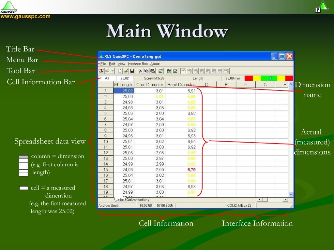The height and width of the screenshot is (250, 334).
Task: Click the right red zone of tolerance bar
Action: click(289, 78)
